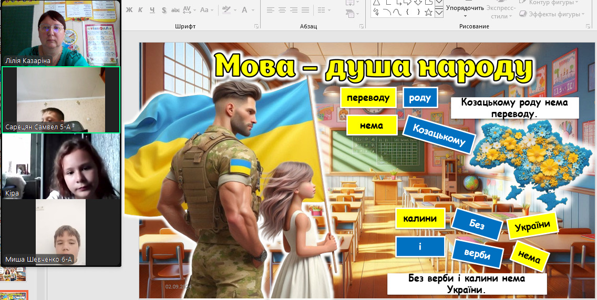Image resolution: width=597 pixels, height=300 pixels.
Task: Center-align the paragraph text
Action: [282, 10]
